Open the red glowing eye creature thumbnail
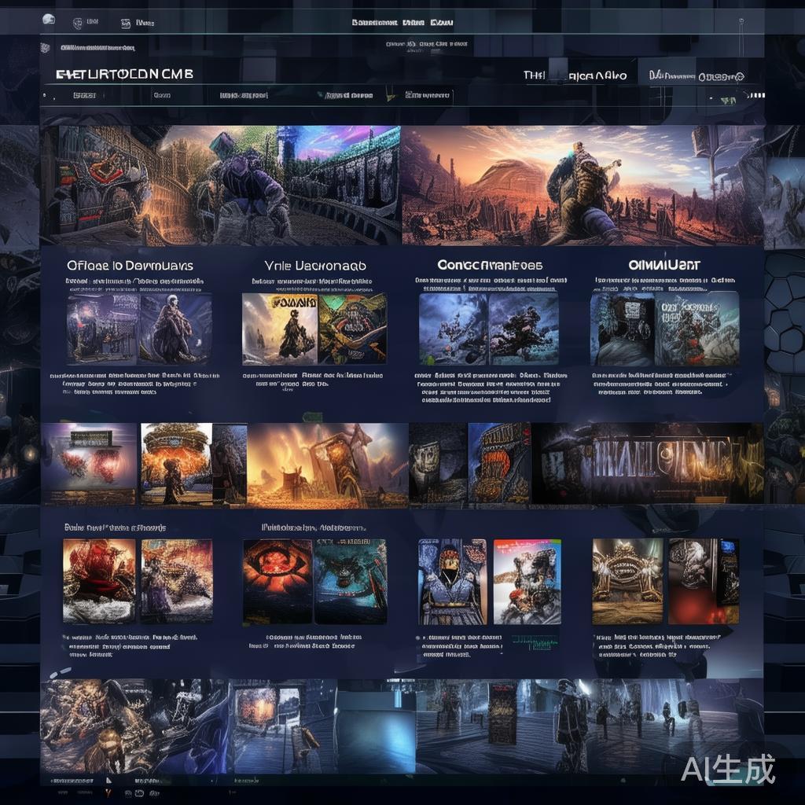805x805 pixels. tap(278, 580)
